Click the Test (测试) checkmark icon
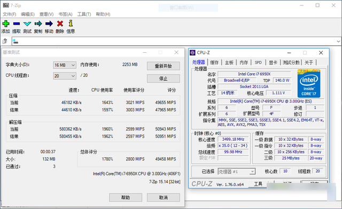342x209 pixels. pos(27,24)
